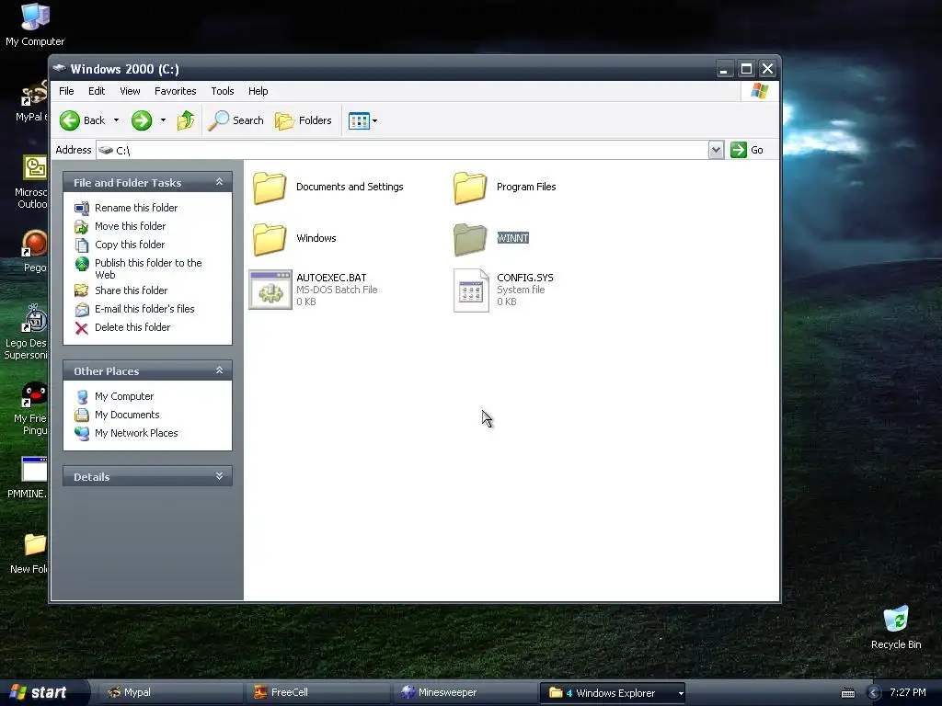Collapse the Other Places panel
Image resolution: width=942 pixels, height=706 pixels.
point(219,370)
